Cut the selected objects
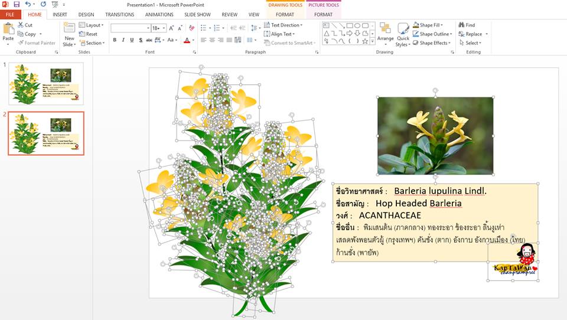 pos(25,25)
